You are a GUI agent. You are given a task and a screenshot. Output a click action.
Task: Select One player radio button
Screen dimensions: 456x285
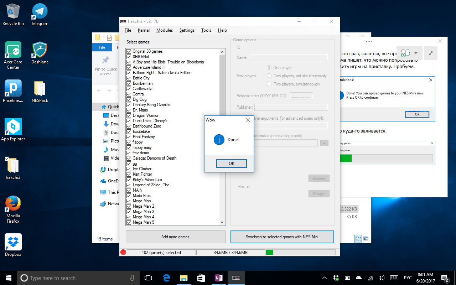269,68
